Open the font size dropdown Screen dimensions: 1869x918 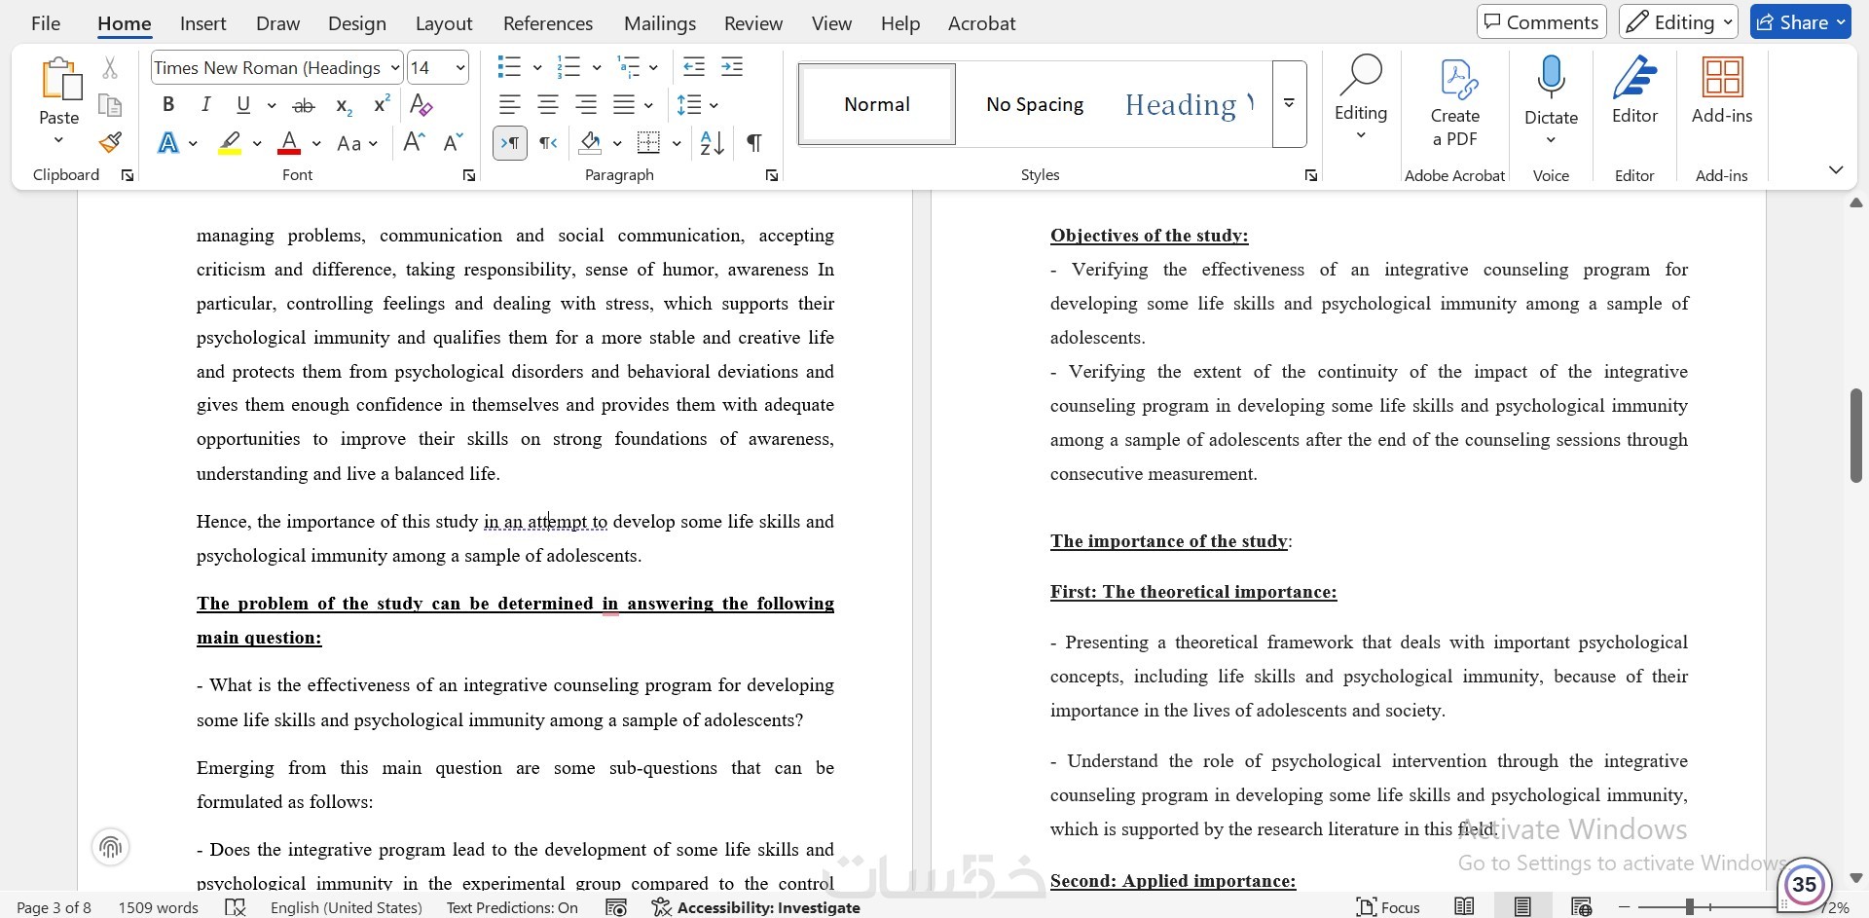coord(460,67)
